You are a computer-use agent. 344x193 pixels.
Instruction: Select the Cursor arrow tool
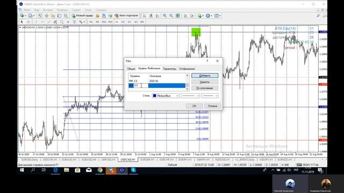pyautogui.click(x=21, y=22)
